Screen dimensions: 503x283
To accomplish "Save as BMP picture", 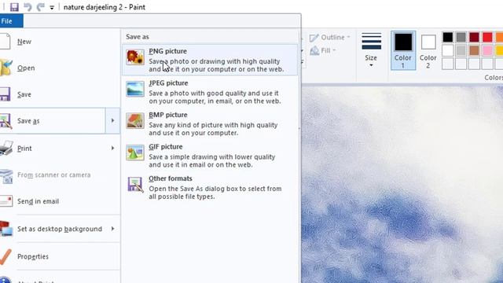I will [210, 123].
